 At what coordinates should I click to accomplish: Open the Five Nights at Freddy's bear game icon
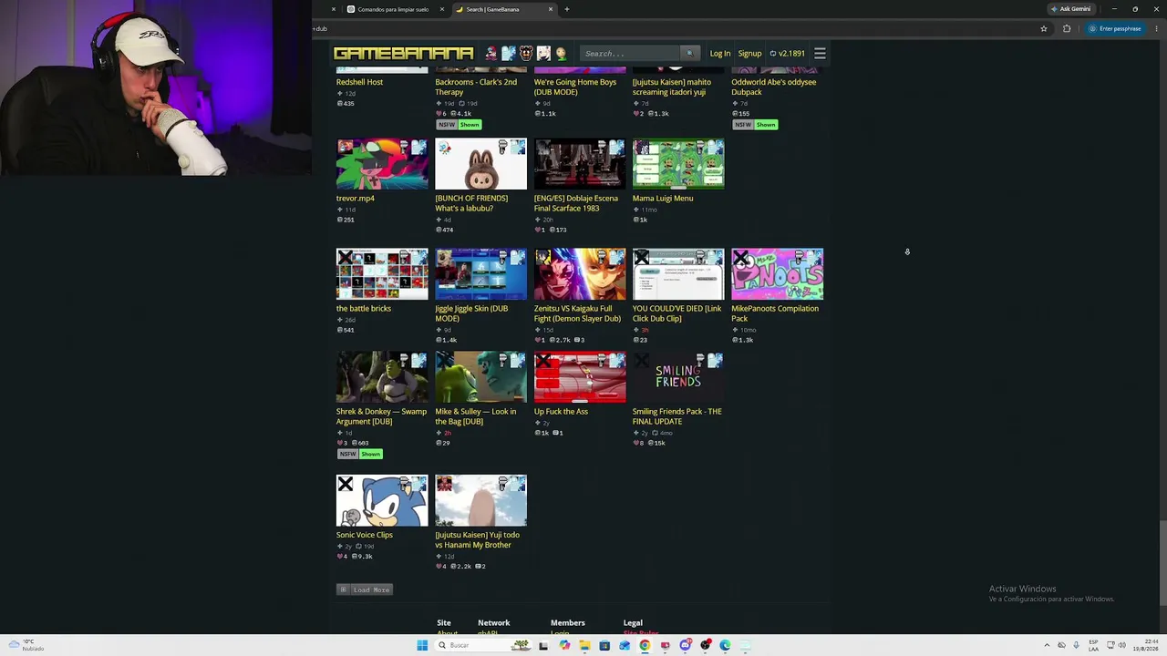coord(526,53)
